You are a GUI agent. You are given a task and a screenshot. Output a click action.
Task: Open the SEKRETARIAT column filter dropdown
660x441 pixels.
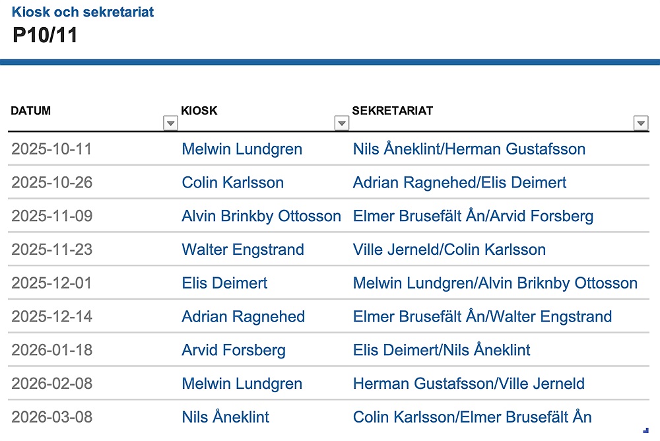pyautogui.click(x=640, y=123)
